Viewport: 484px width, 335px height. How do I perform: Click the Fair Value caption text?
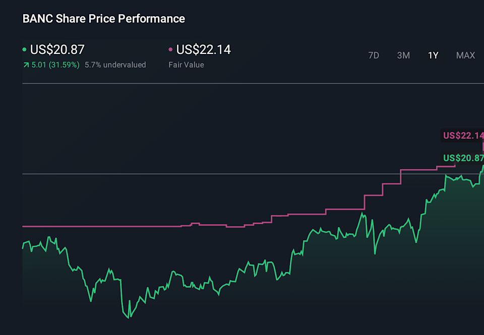click(x=186, y=65)
